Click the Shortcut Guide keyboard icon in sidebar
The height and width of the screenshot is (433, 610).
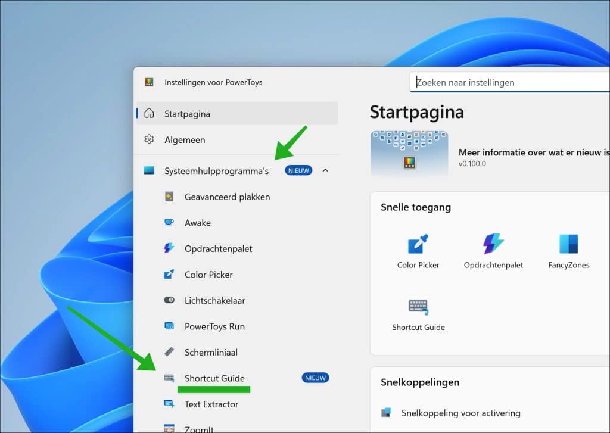(169, 378)
